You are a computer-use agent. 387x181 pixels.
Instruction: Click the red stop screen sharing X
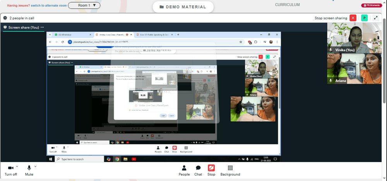(x=353, y=18)
